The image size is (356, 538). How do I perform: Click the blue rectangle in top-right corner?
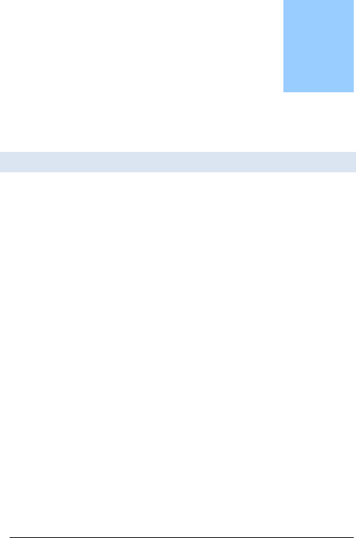pyautogui.click(x=318, y=46)
